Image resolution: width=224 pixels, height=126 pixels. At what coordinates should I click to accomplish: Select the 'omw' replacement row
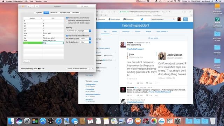tap(43, 33)
